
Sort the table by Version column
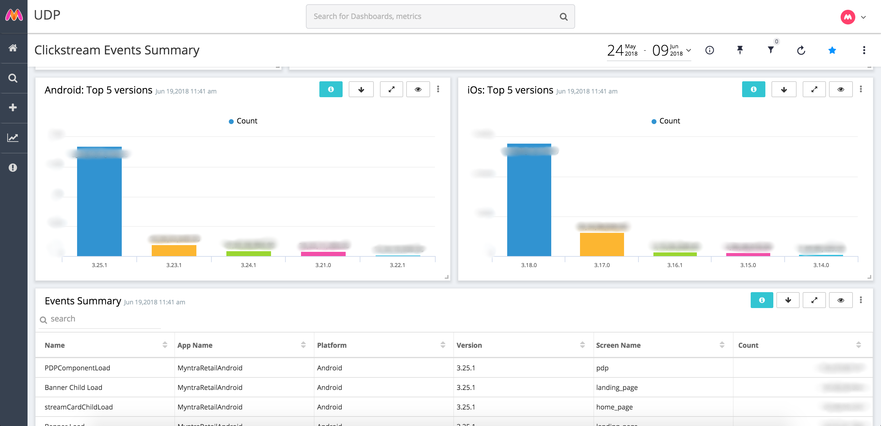582,345
